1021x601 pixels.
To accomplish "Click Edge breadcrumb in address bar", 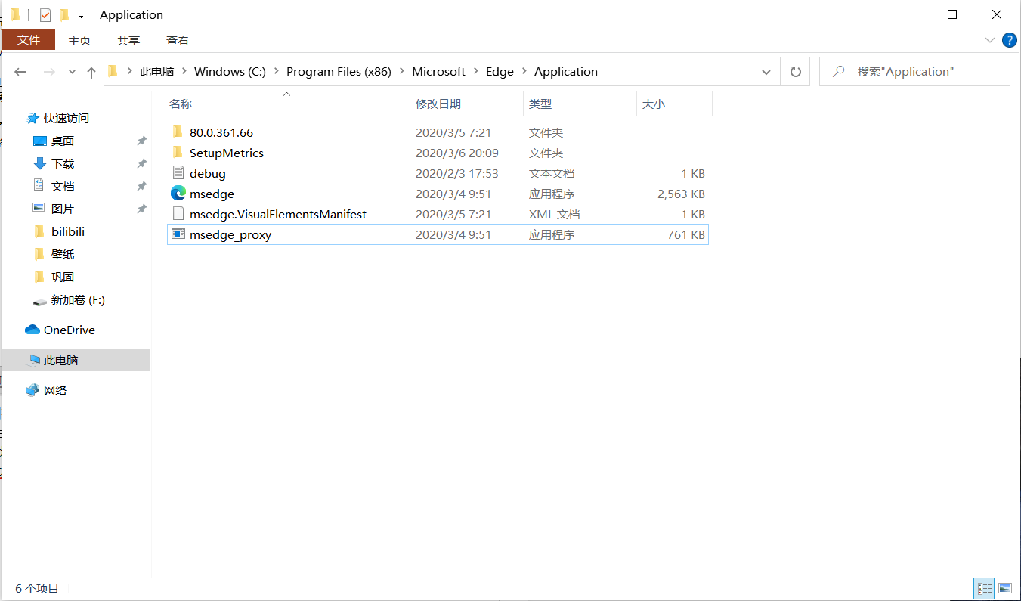I will click(x=500, y=72).
